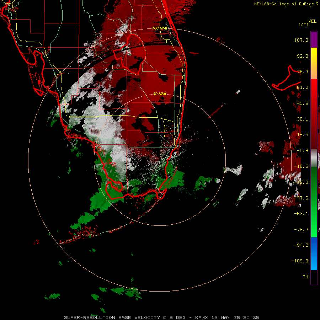Click the -47.6 velocity scale value
Screen dimensions: 320x320
coord(301,198)
